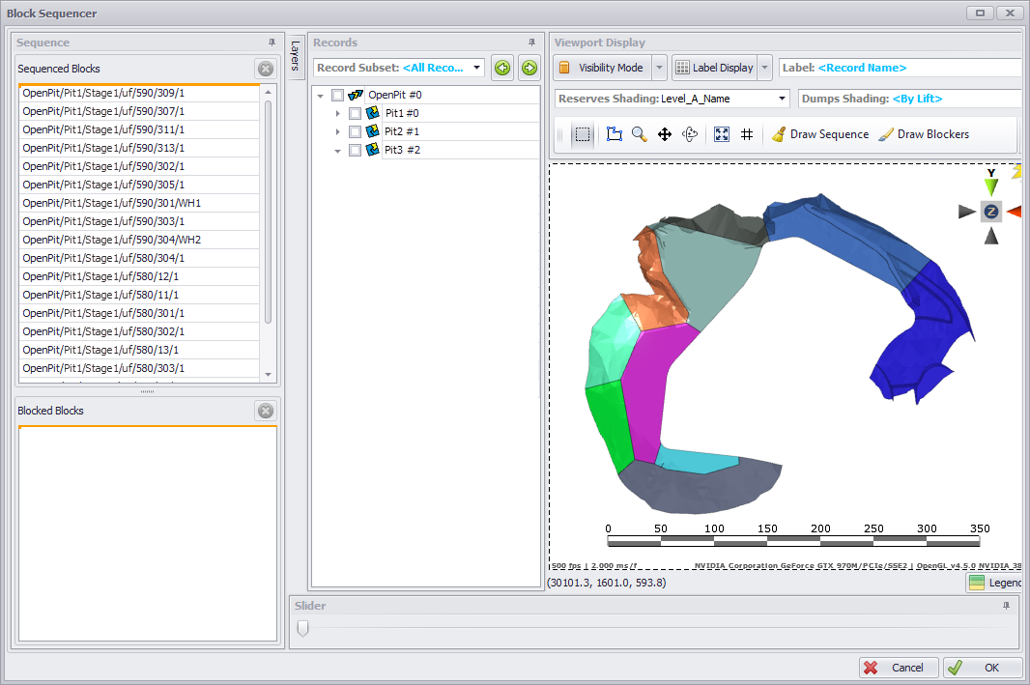Choose the pan move tool
This screenshot has width=1030, height=685.
coord(665,134)
